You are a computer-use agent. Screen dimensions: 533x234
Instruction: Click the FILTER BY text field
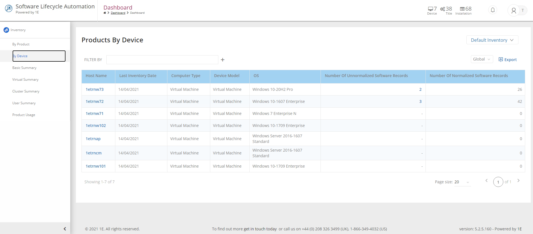[x=162, y=60]
